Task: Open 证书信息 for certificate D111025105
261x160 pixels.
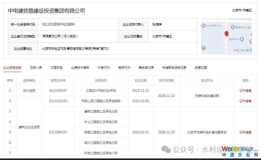Action: pos(245,101)
